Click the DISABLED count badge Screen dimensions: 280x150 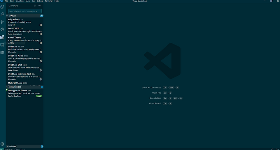pos(42,147)
